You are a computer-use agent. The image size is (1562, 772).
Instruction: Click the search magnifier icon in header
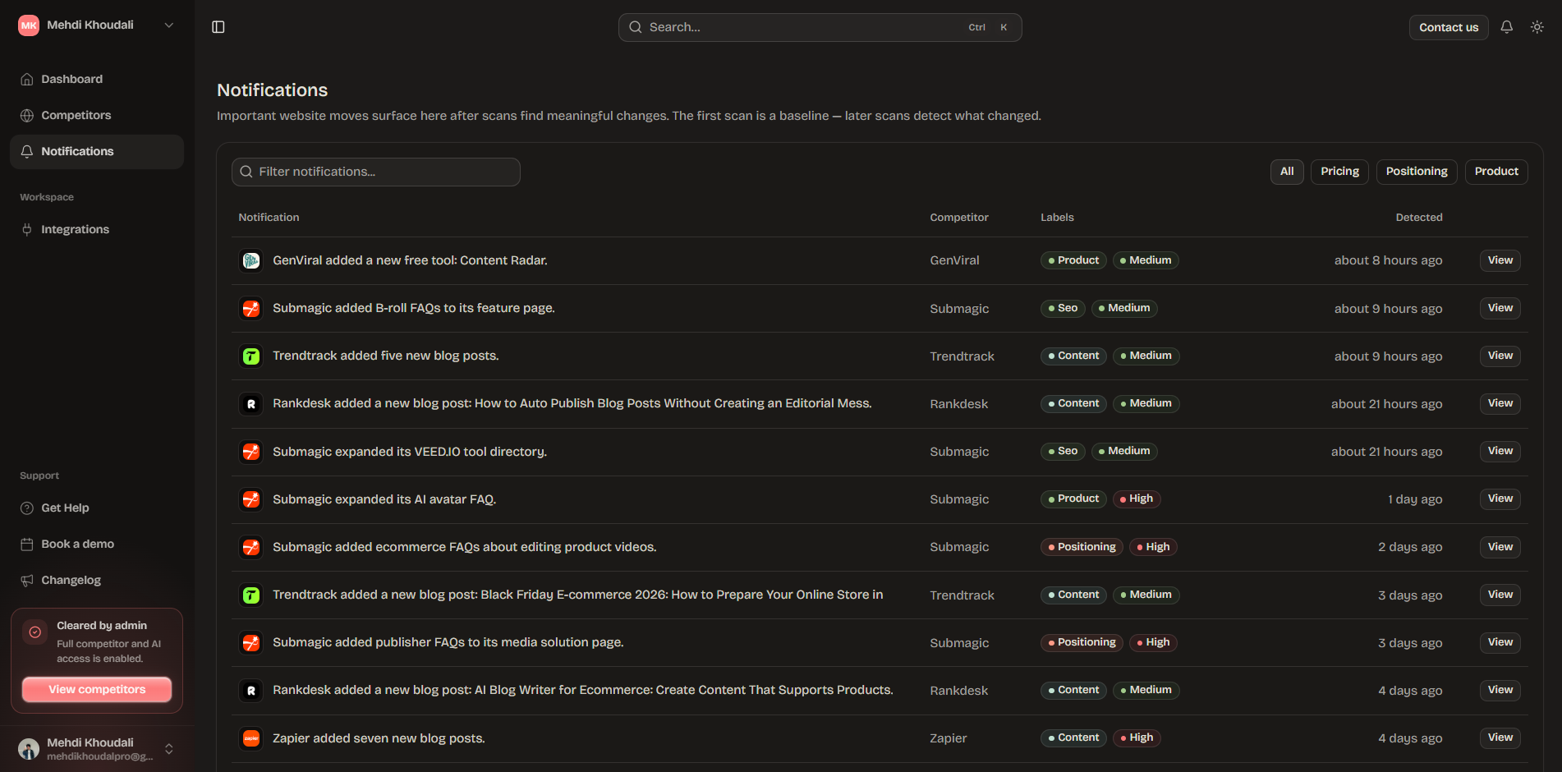(636, 27)
